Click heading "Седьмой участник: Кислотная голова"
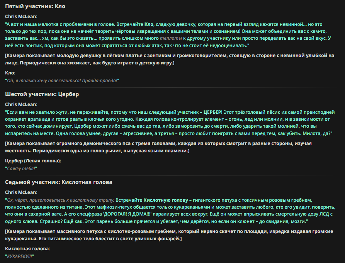 coord(59,182)
